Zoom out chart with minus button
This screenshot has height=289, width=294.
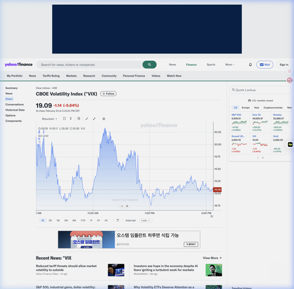pos(122,206)
